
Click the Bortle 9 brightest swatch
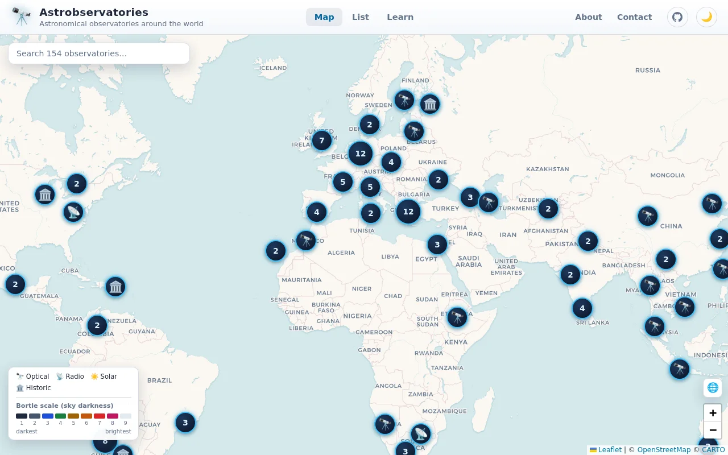[x=126, y=416]
